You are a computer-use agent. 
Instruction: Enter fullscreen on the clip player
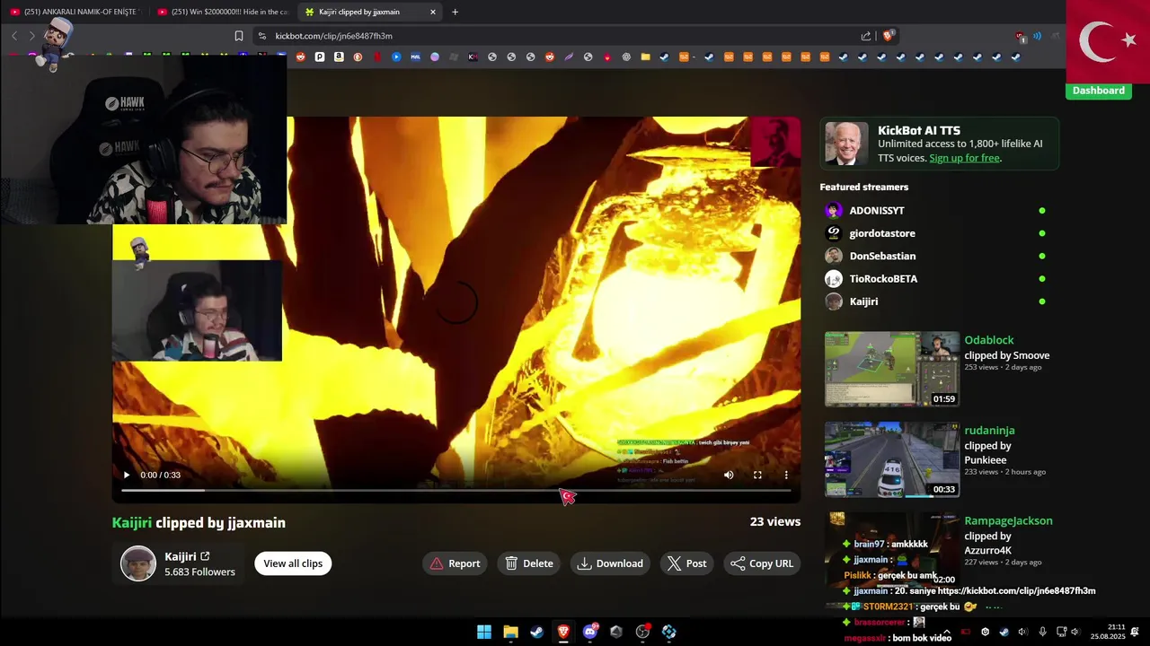point(757,475)
